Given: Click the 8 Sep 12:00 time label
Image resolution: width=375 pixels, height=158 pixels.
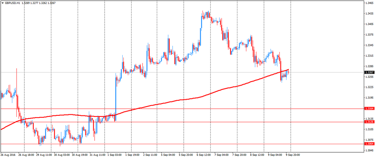Looking at the screenshot, I should pos(258,155).
